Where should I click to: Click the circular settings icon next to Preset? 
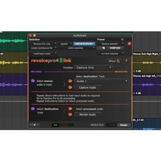click(122, 39)
